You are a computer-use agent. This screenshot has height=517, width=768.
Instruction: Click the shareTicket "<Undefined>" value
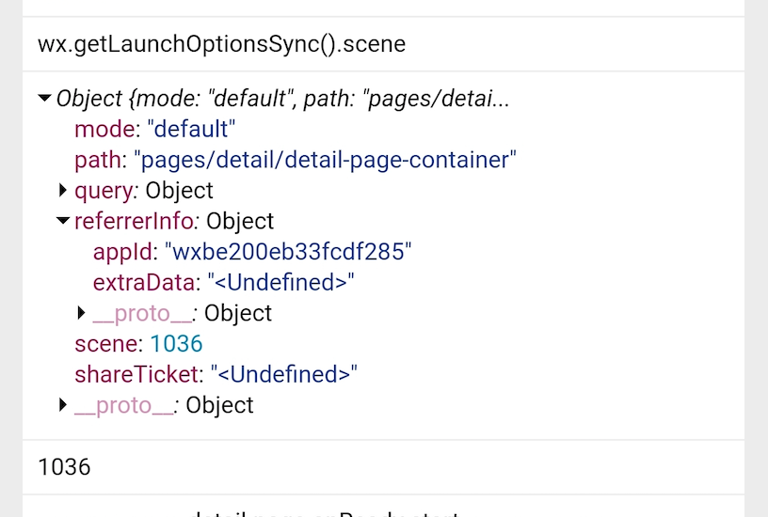point(284,374)
